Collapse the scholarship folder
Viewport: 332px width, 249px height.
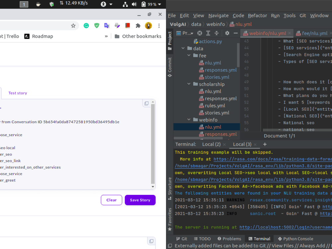[x=189, y=84]
